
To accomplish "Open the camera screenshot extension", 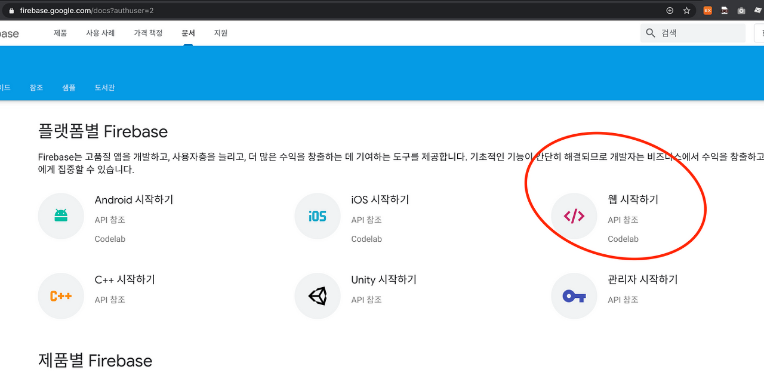I will pos(741,11).
